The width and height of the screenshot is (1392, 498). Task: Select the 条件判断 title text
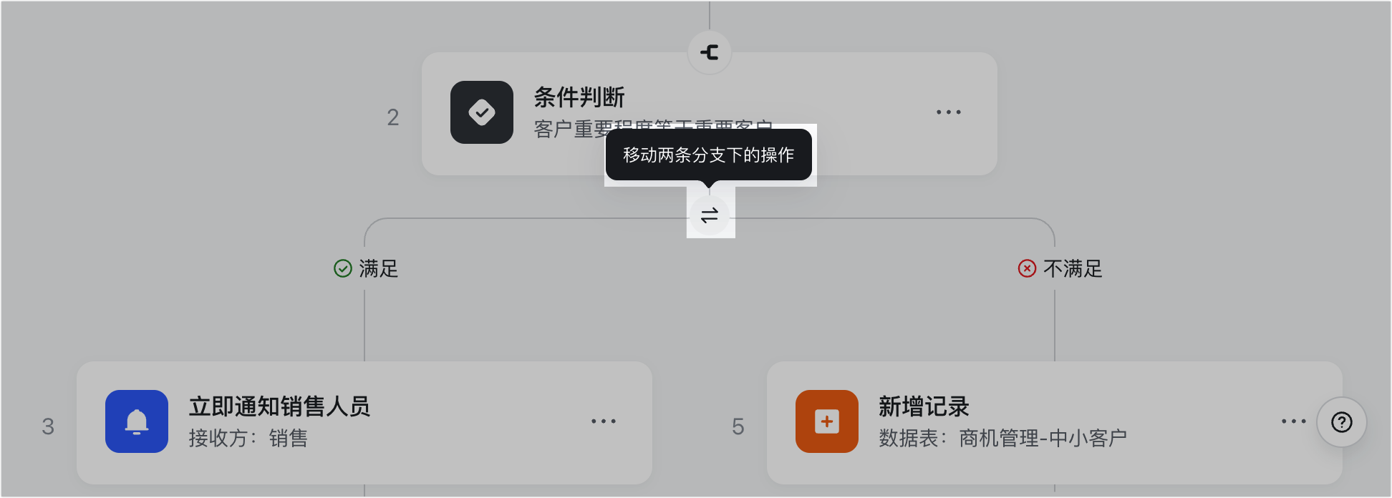(579, 97)
